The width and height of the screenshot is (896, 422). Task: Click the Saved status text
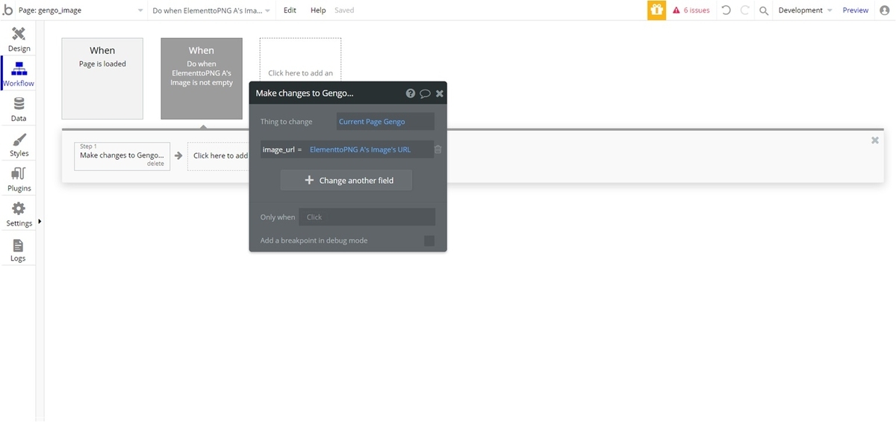click(344, 10)
